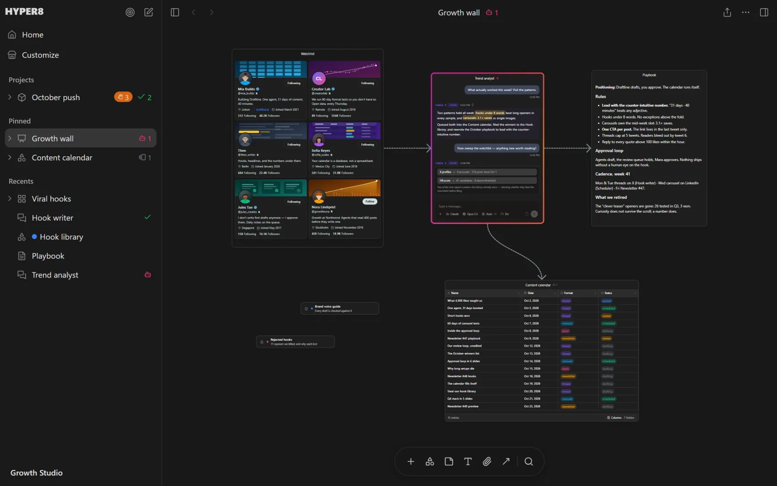Send message with the chat send button
The image size is (777, 486).
coord(534,214)
